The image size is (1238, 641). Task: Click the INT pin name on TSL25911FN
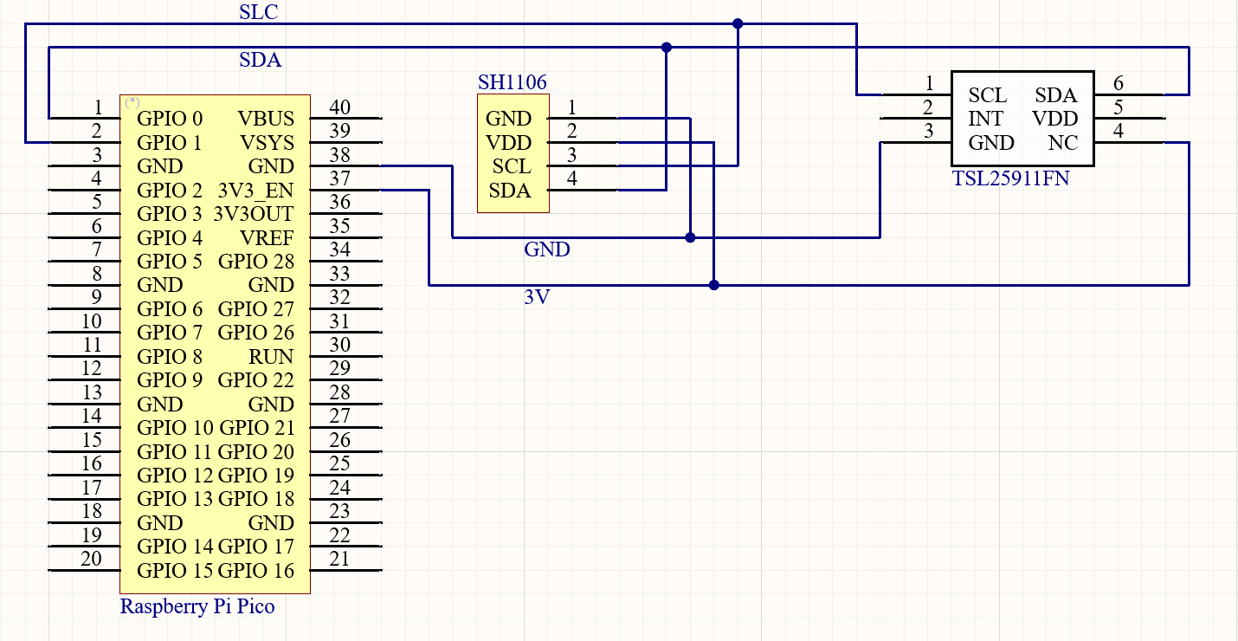tap(986, 119)
